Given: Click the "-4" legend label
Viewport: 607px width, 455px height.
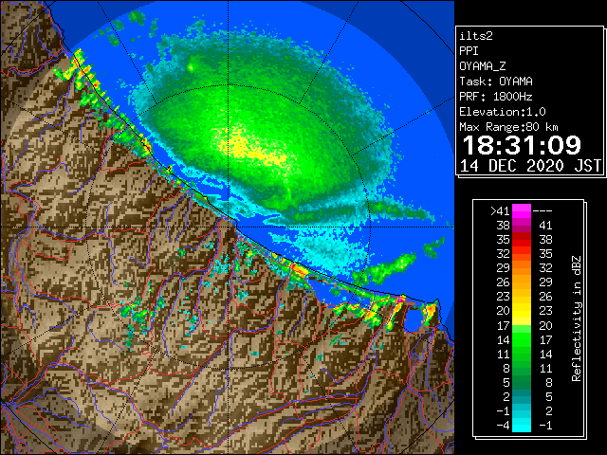Looking at the screenshot, I should pyautogui.click(x=503, y=426).
